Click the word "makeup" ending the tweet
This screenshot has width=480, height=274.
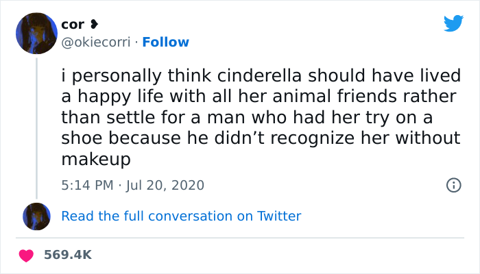[95, 160]
